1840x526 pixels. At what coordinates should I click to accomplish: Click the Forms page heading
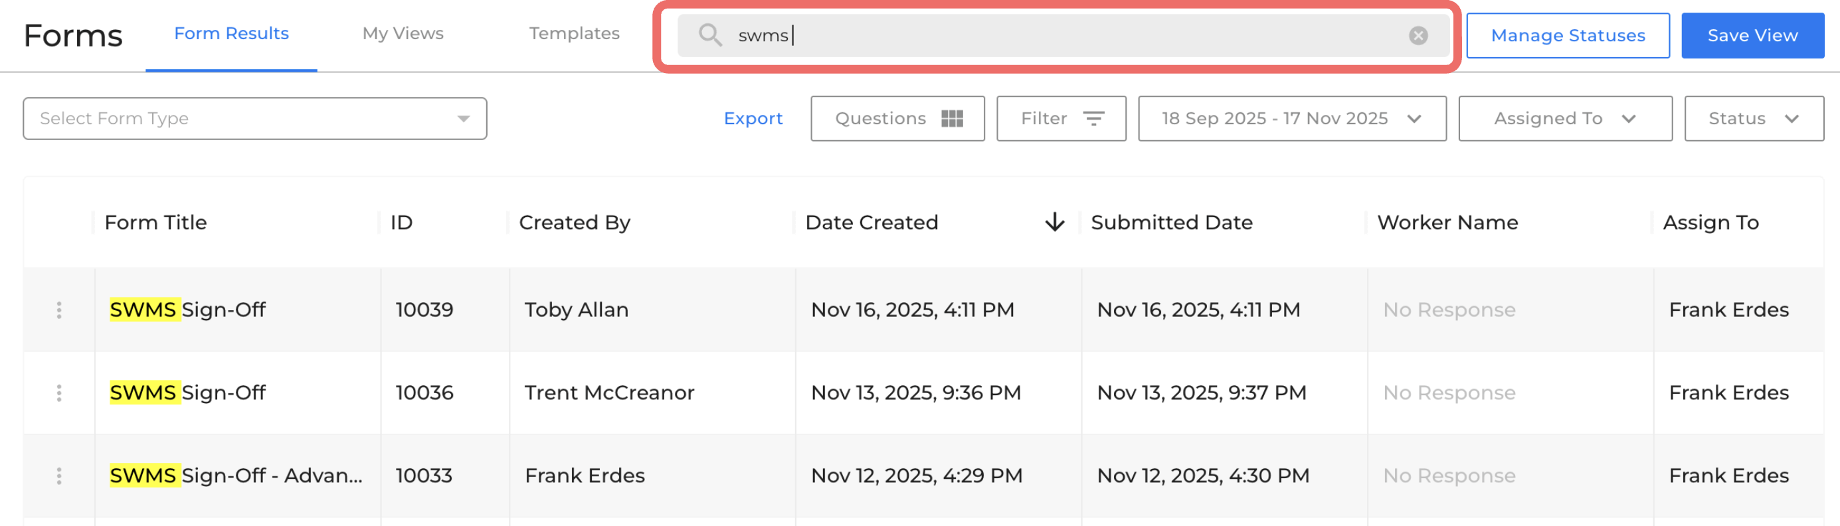73,35
